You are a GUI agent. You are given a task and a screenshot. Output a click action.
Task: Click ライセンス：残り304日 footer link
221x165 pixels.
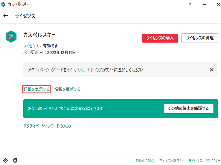click(x=204, y=161)
